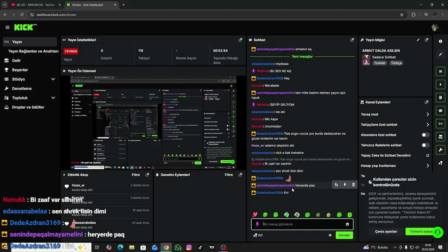Expand Takipçilere özel sohbet options

tap(428, 125)
